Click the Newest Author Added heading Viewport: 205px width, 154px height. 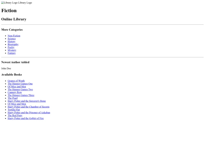point(15,62)
